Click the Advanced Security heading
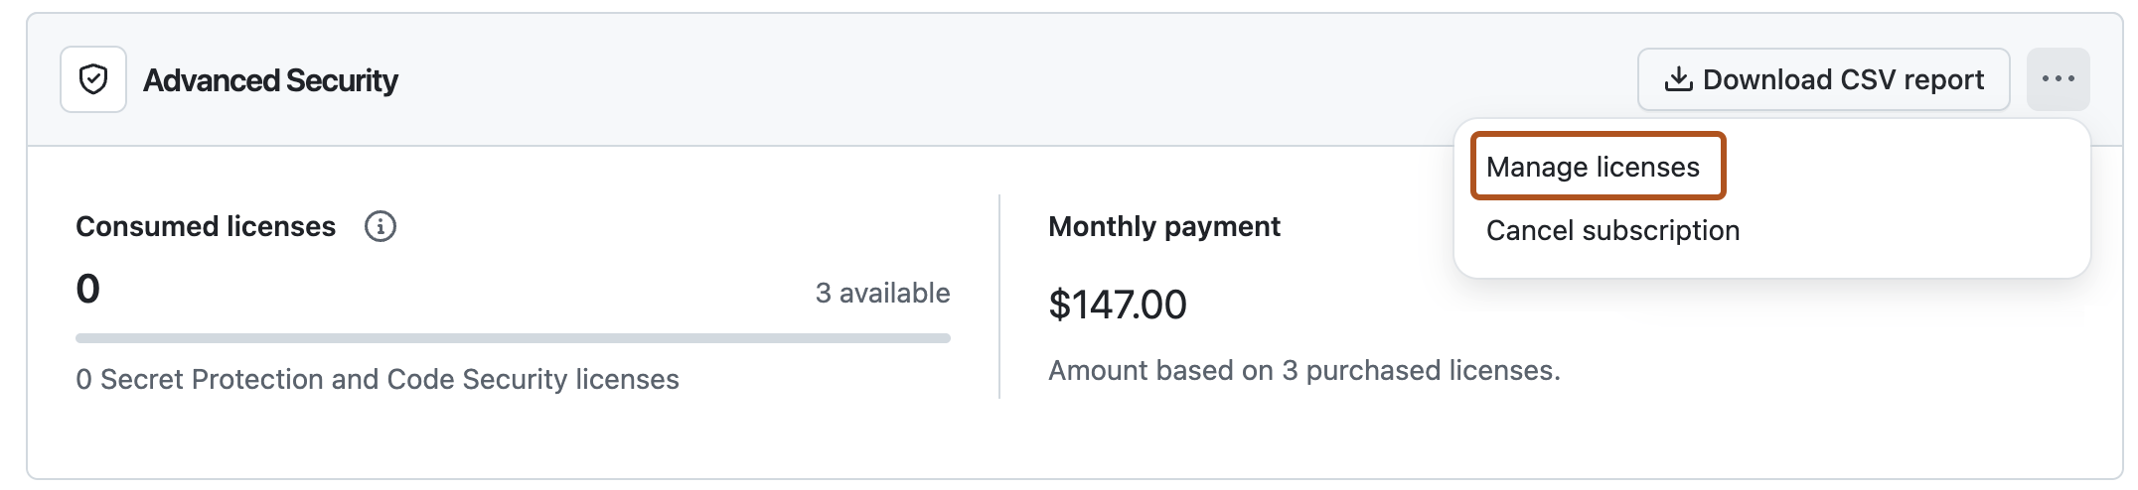This screenshot has height=490, width=2138. (x=270, y=80)
